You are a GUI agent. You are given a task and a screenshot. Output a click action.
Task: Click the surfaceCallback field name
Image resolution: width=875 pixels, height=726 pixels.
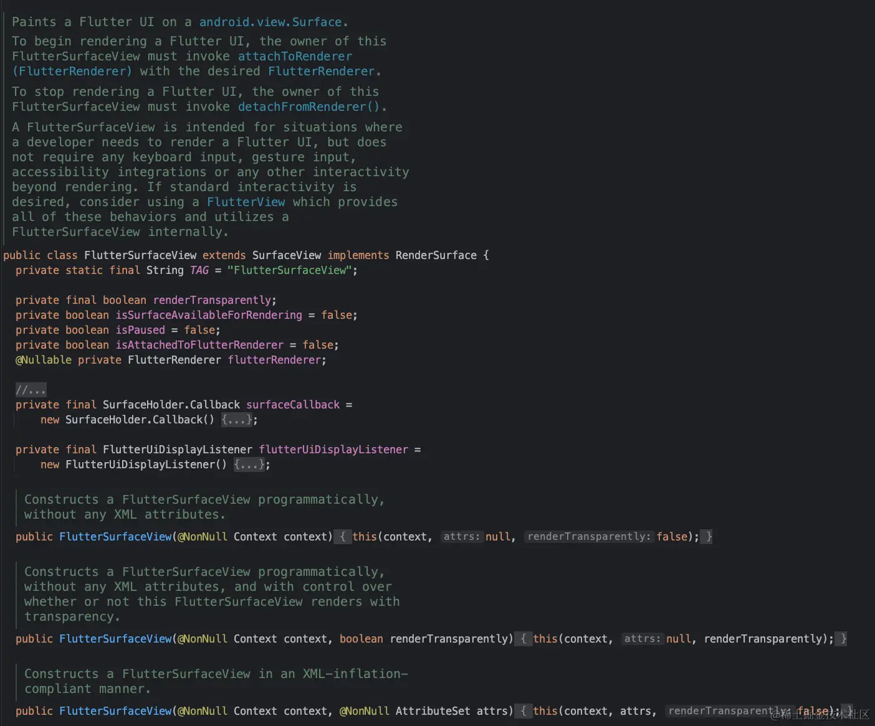(293, 405)
